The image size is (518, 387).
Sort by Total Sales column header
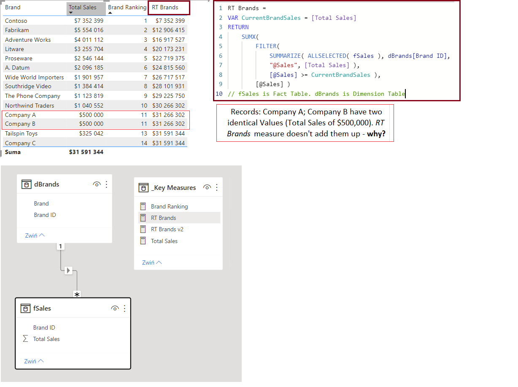[86, 9]
